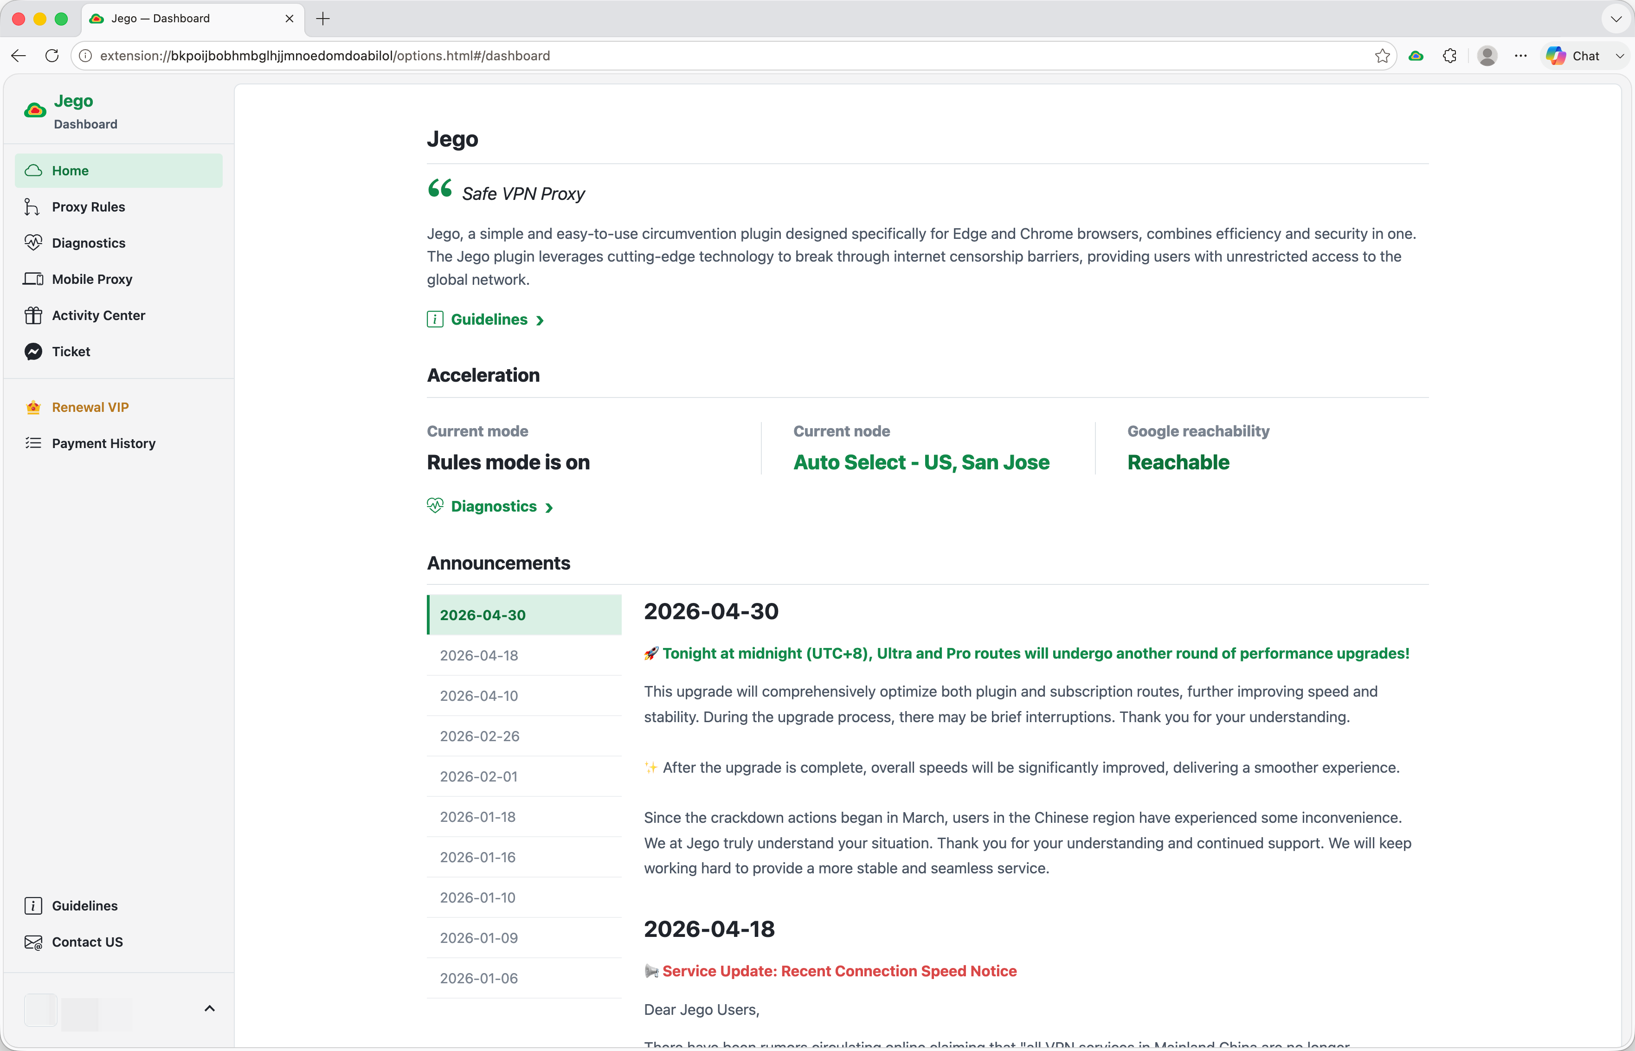1635x1051 pixels.
Task: Click the sparkles emoji before After the upgrade
Action: pos(651,767)
